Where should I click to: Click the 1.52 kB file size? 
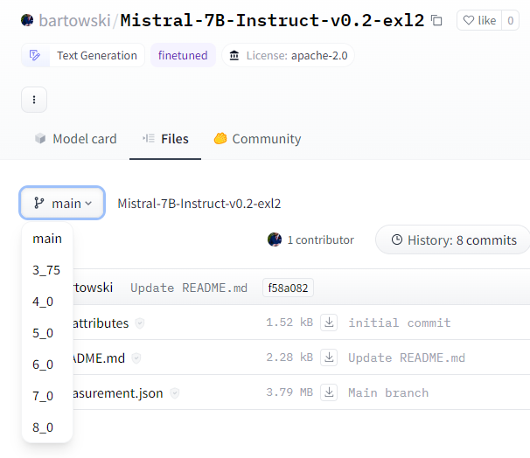[289, 323]
